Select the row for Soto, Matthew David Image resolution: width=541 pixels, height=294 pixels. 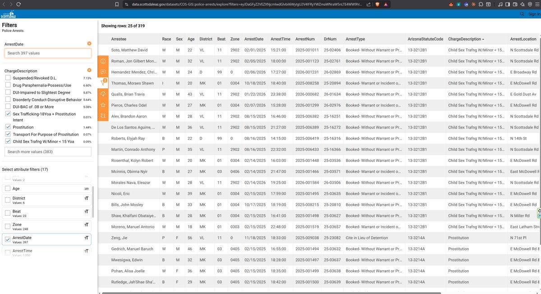tap(319, 50)
